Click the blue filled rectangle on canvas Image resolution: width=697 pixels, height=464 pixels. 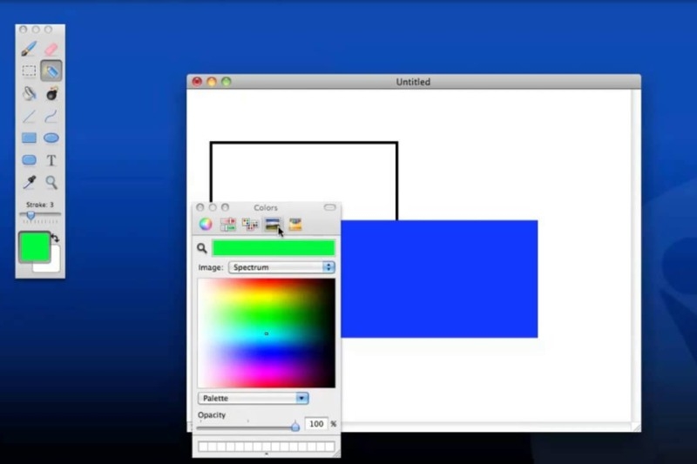[439, 279]
